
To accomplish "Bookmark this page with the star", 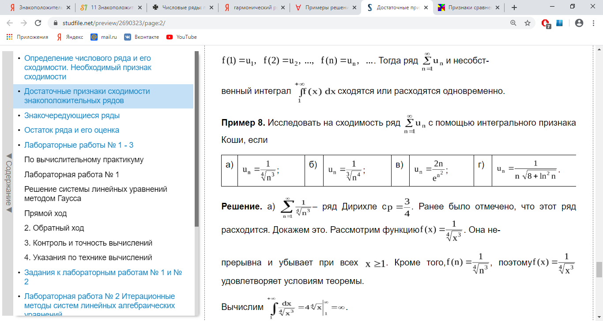I will pyautogui.click(x=527, y=23).
